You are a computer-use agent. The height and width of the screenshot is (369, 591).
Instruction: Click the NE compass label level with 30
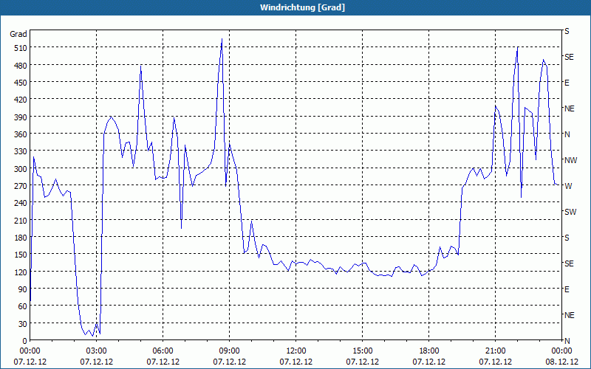click(569, 315)
